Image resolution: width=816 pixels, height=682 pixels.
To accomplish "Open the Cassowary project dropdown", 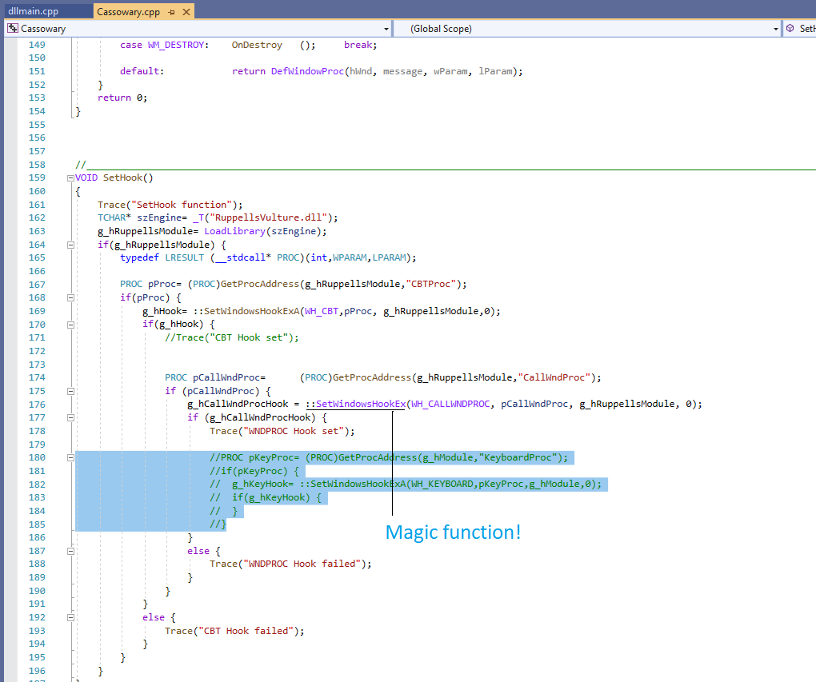I will pos(386,28).
